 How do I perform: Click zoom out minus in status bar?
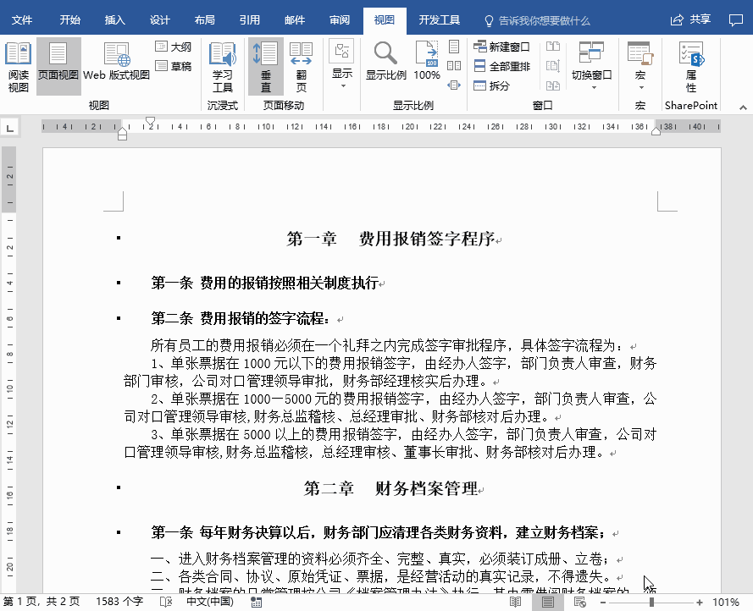tap(603, 602)
